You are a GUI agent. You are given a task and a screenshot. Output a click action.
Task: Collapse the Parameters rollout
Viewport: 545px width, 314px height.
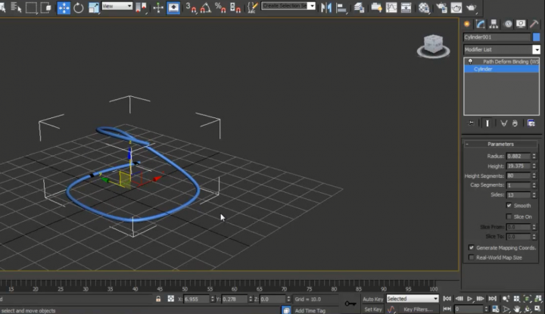(x=500, y=144)
